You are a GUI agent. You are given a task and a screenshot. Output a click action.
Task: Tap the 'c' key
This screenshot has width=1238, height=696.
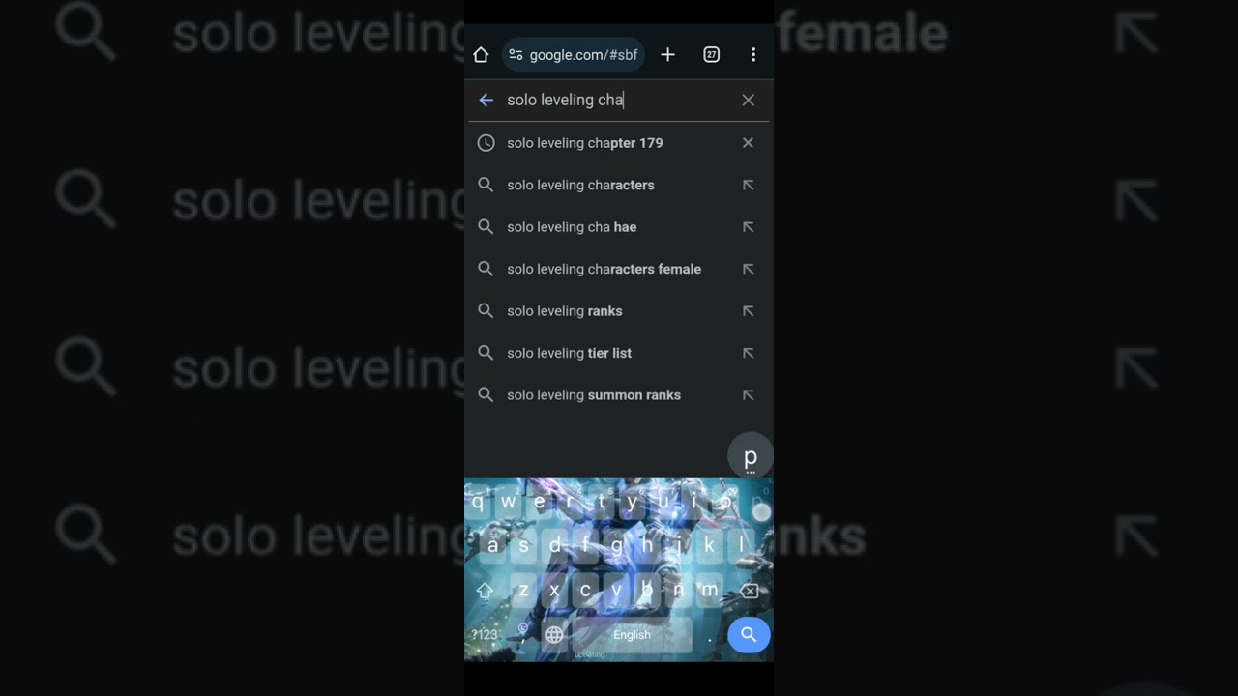click(x=585, y=591)
